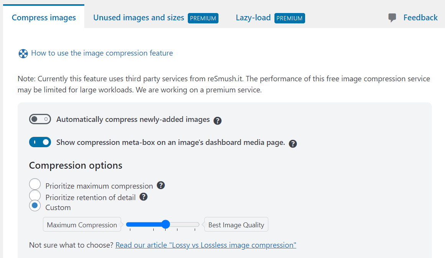Image resolution: width=445 pixels, height=258 pixels.
Task: Stay on the Compress images tab
Action: [44, 17]
